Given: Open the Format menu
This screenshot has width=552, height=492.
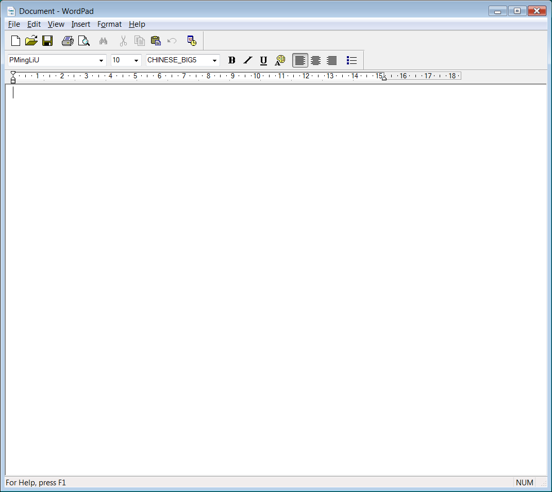Looking at the screenshot, I should 109,24.
